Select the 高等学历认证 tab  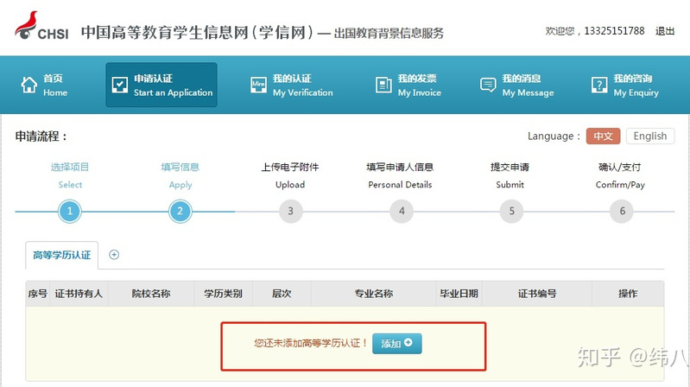coord(63,255)
